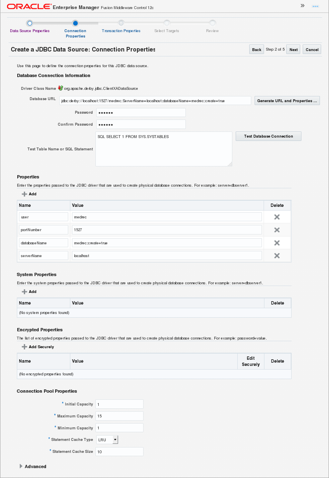Expand the Advanced section
The image size is (329, 478).
click(x=21, y=466)
